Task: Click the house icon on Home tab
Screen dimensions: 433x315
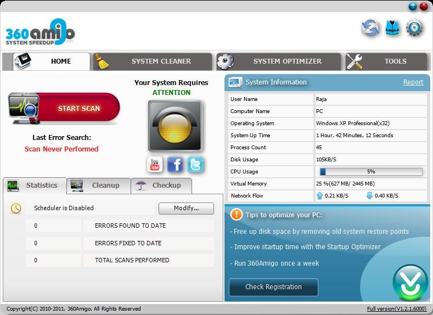Action: (x=23, y=61)
